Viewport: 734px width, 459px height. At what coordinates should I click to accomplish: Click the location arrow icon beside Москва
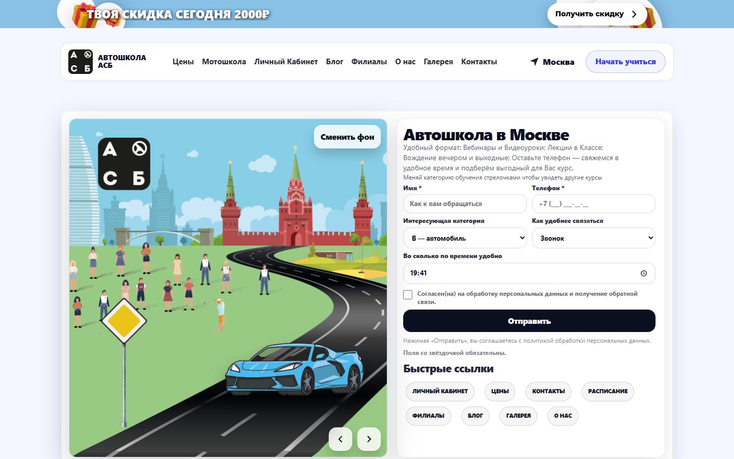point(534,62)
